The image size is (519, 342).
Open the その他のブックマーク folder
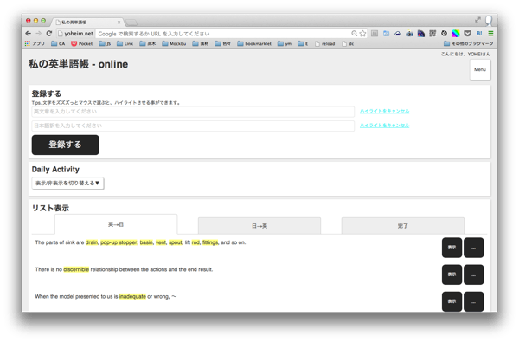(x=468, y=43)
